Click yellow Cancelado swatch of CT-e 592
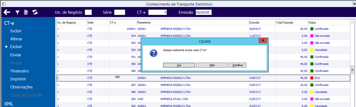This screenshot has height=107, width=356. tap(312, 50)
